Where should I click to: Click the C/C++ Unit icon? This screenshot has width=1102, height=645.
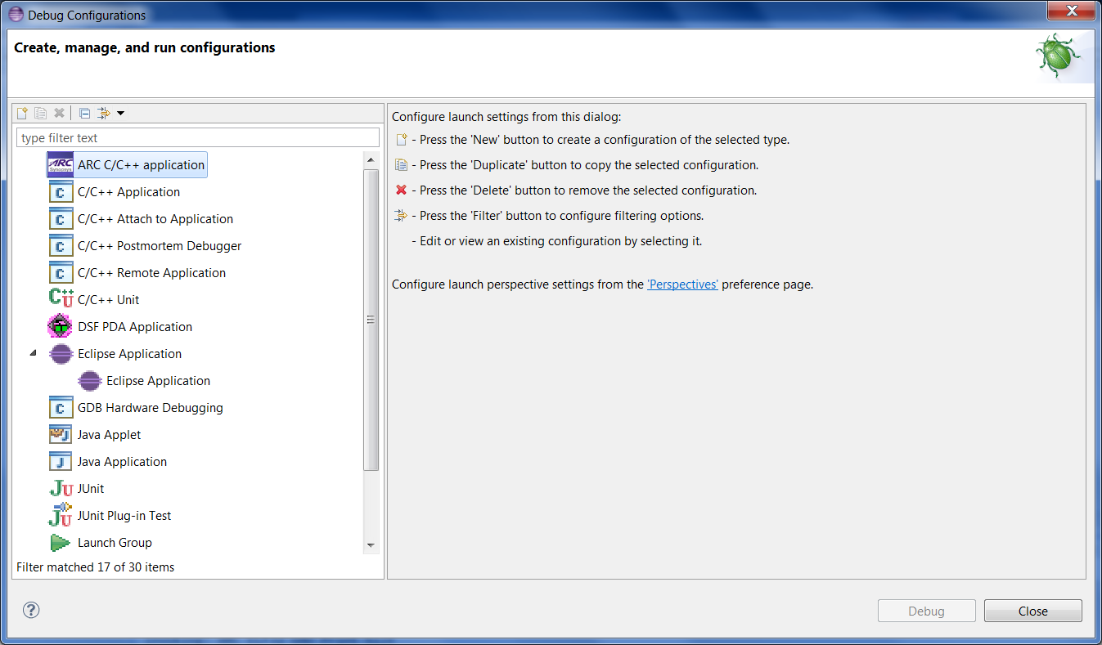61,299
